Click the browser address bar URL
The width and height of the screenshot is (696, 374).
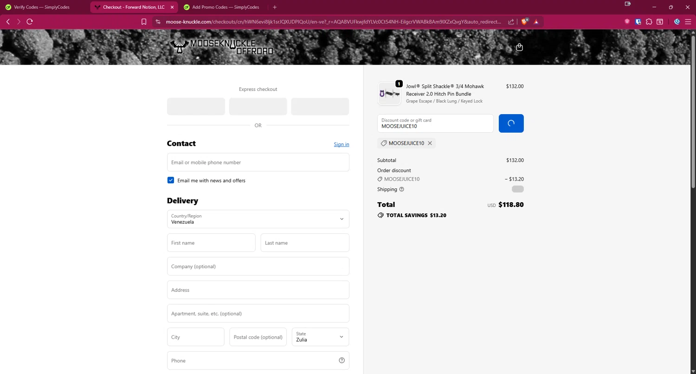(x=333, y=22)
